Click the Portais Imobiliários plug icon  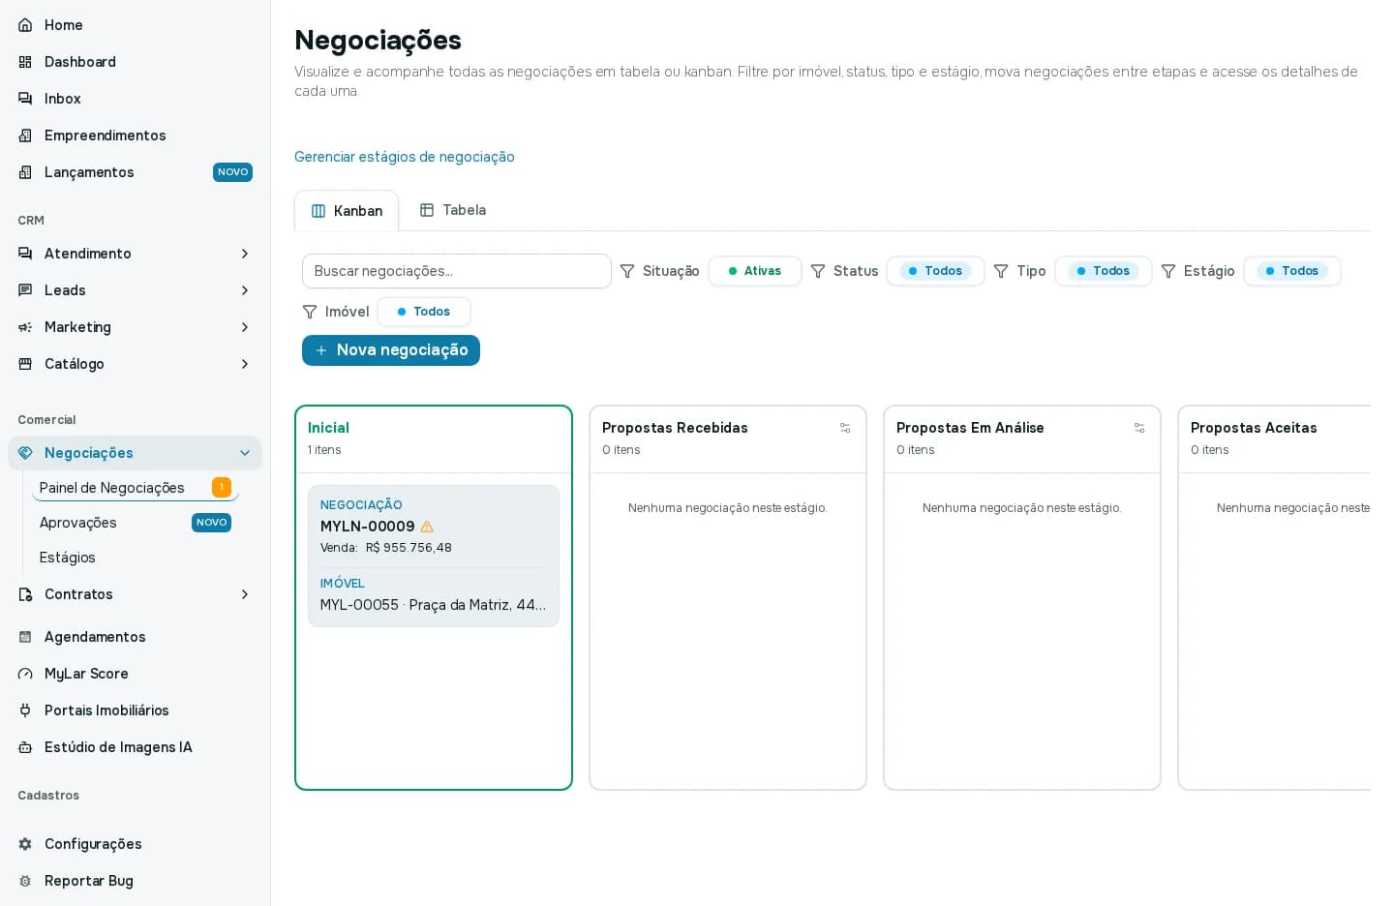[x=25, y=710]
